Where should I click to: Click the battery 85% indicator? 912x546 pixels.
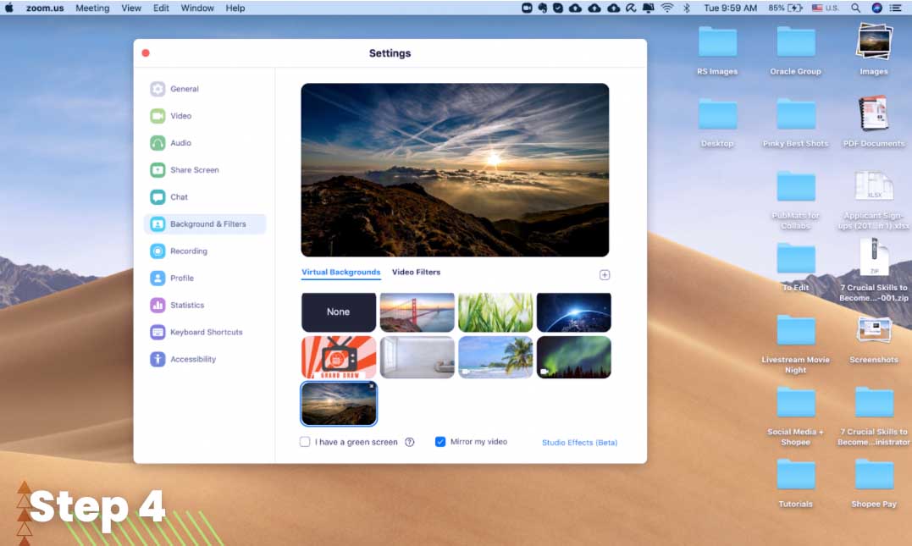point(785,8)
